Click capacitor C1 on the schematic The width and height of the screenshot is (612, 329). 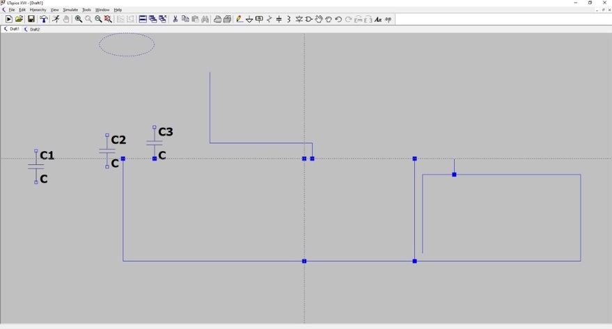[36, 167]
